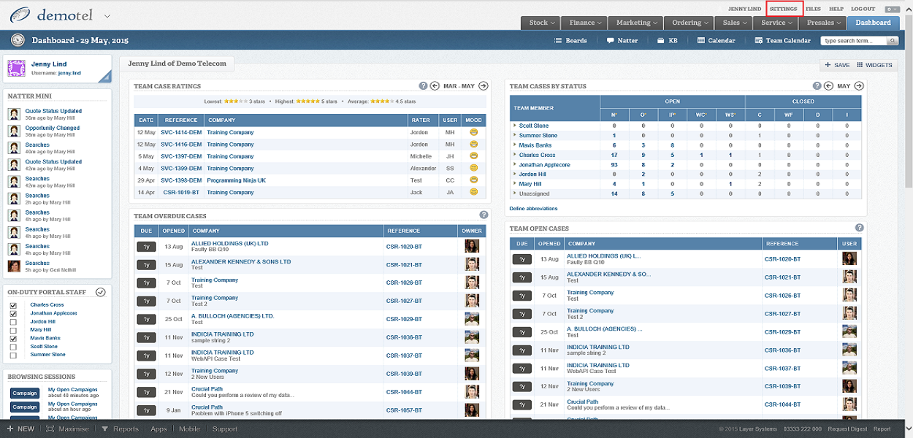This screenshot has width=913, height=438.
Task: Click owner photo for CSR-1020-BT overdue case
Action: click(x=473, y=246)
